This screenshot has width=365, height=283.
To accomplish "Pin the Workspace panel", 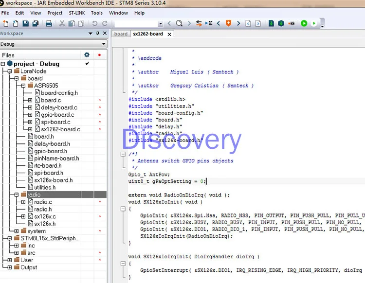I will [x=98, y=34].
